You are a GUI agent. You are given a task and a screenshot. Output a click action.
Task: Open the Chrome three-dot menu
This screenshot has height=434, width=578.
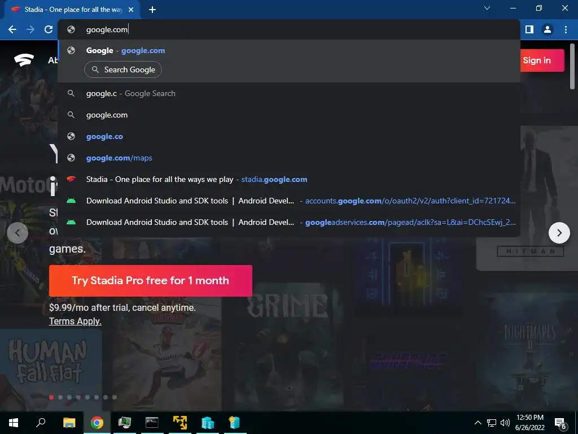tap(566, 29)
